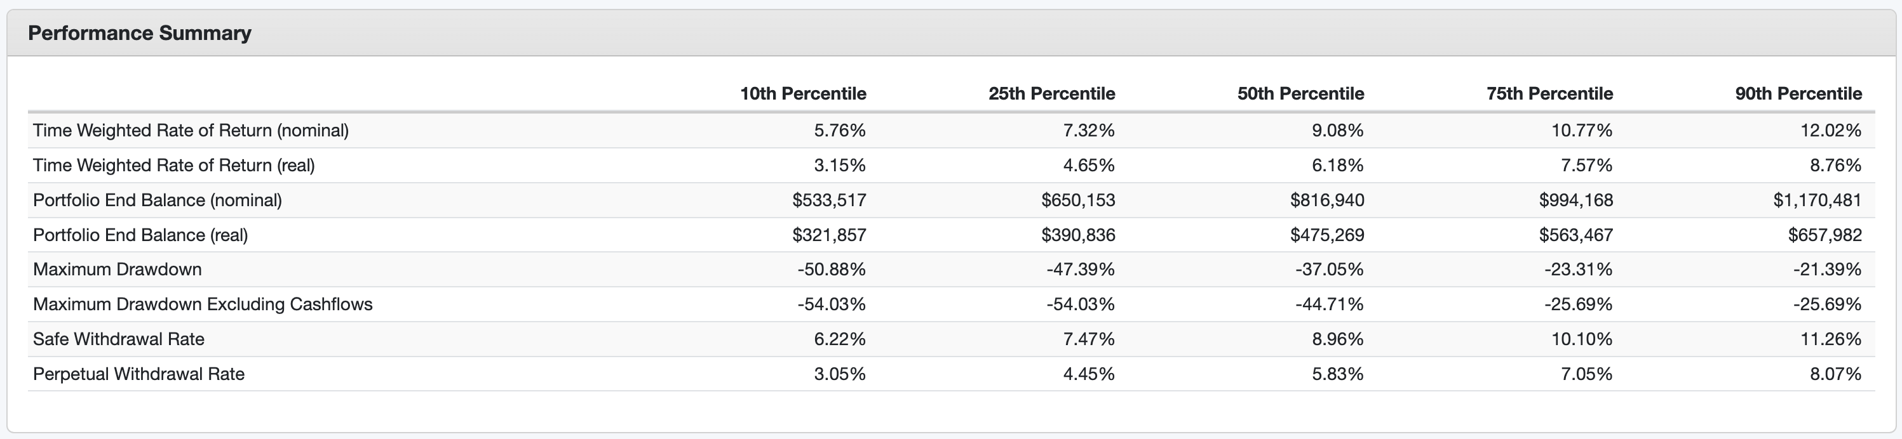Click the 50th Percentile column header
Screen dimensions: 1902x439
(x=1300, y=94)
